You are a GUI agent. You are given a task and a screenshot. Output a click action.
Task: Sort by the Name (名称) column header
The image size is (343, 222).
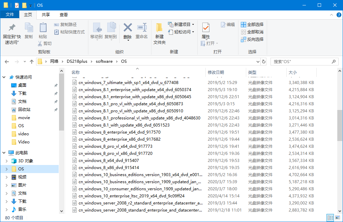(76, 73)
